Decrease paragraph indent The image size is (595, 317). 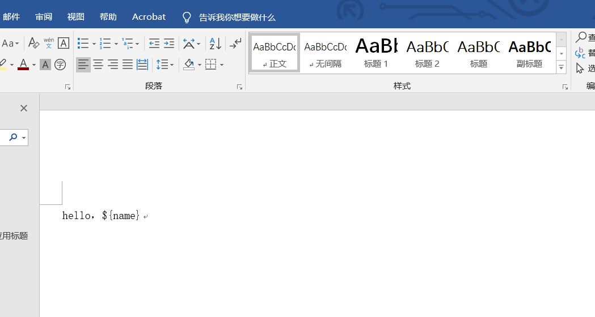pos(154,44)
